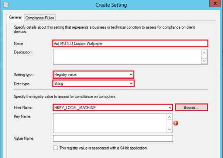This screenshot has width=223, height=158.
Task: Close the Create Setting dialog
Action: (x=214, y=4)
